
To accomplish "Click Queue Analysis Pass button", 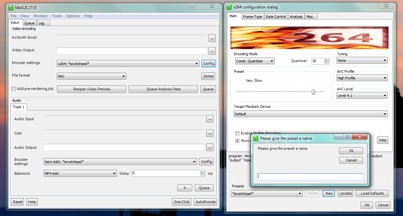I will pyautogui.click(x=163, y=89).
